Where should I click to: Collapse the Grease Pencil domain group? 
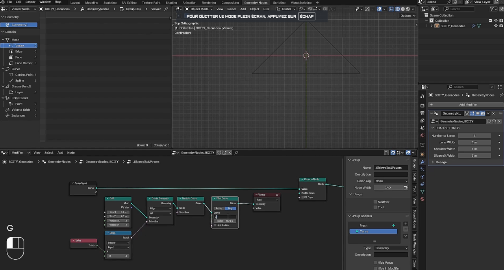pyautogui.click(x=3, y=86)
